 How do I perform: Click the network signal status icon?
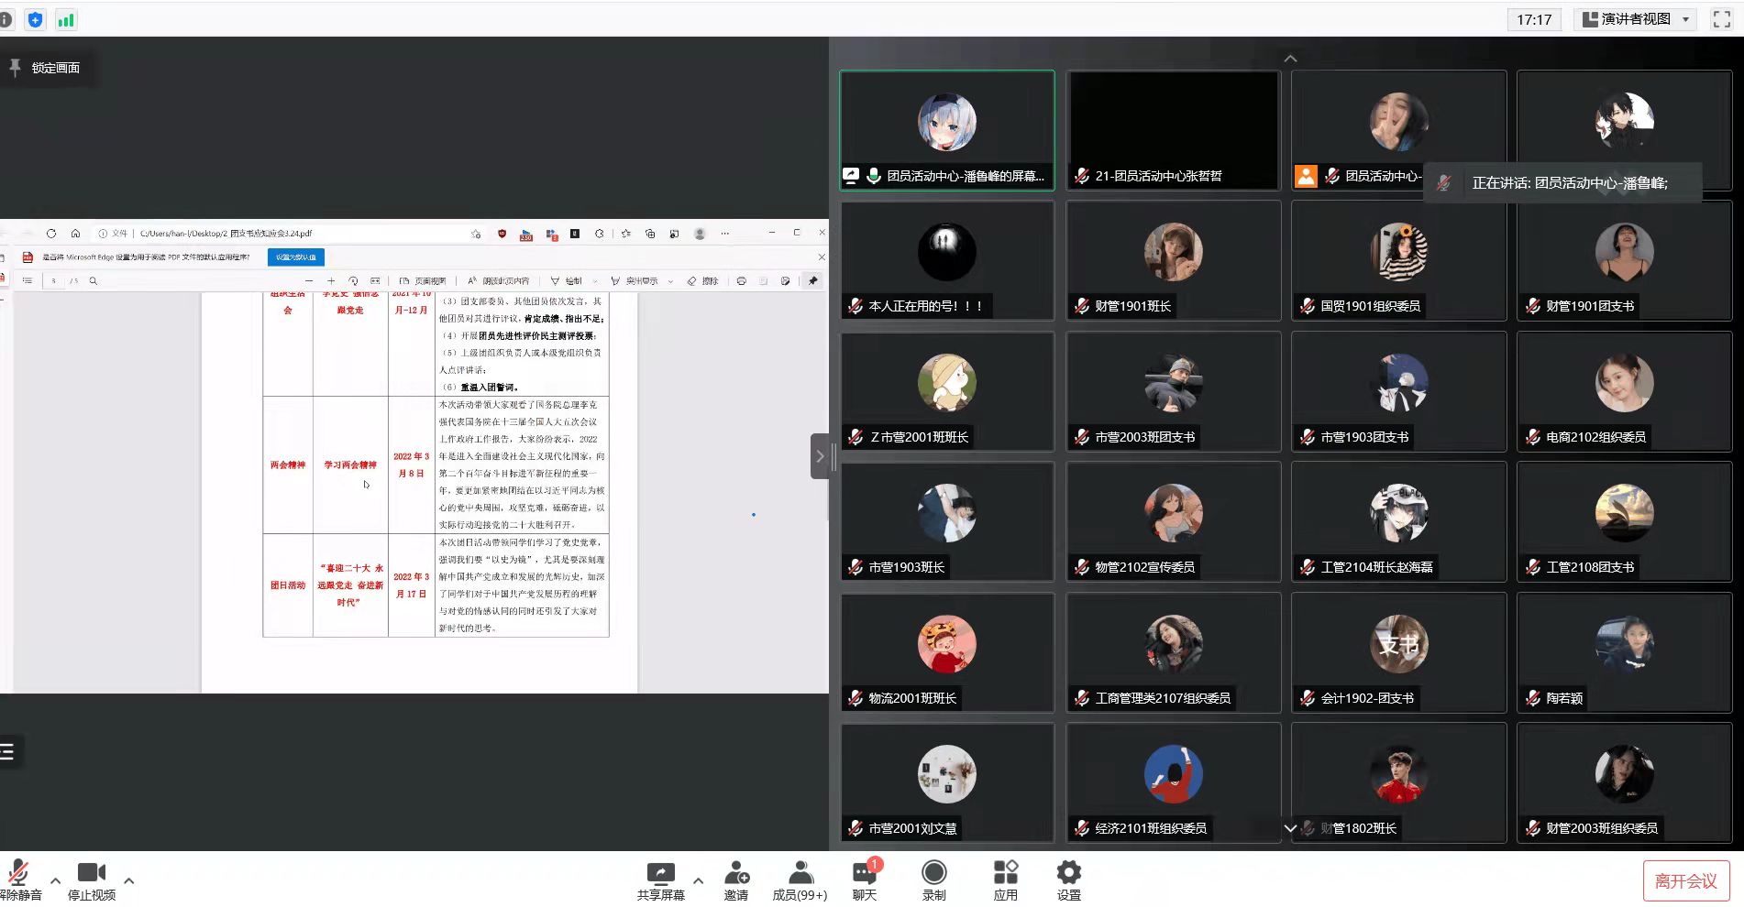click(x=66, y=19)
